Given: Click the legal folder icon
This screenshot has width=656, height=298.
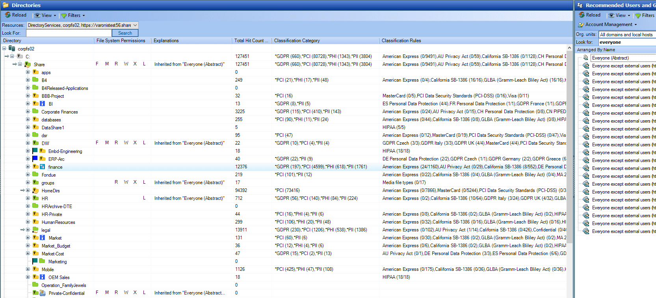Looking at the screenshot, I should tap(35, 230).
